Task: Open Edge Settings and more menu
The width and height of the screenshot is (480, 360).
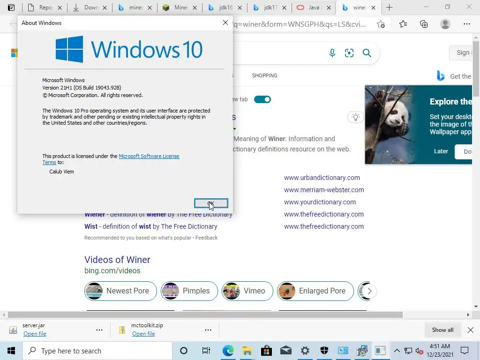Action: point(466,24)
